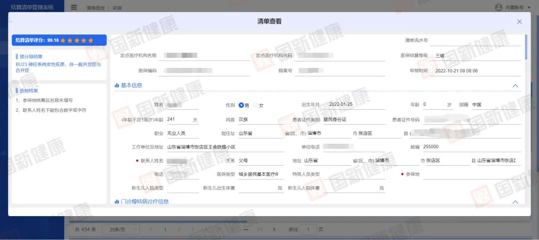
Task: Click the pagination ellipsis icon
Action: point(246,229)
